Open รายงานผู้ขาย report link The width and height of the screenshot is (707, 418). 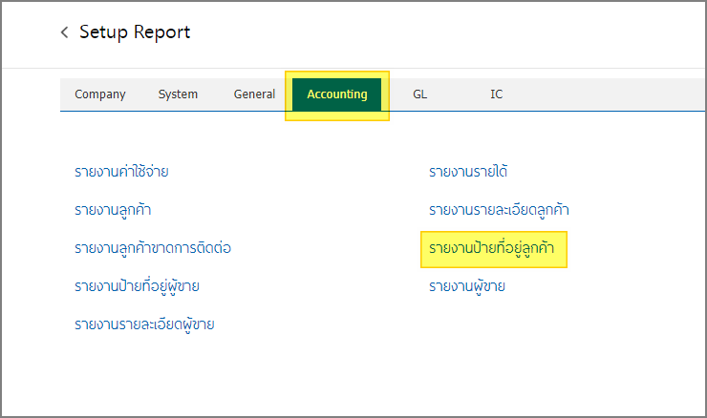click(467, 286)
